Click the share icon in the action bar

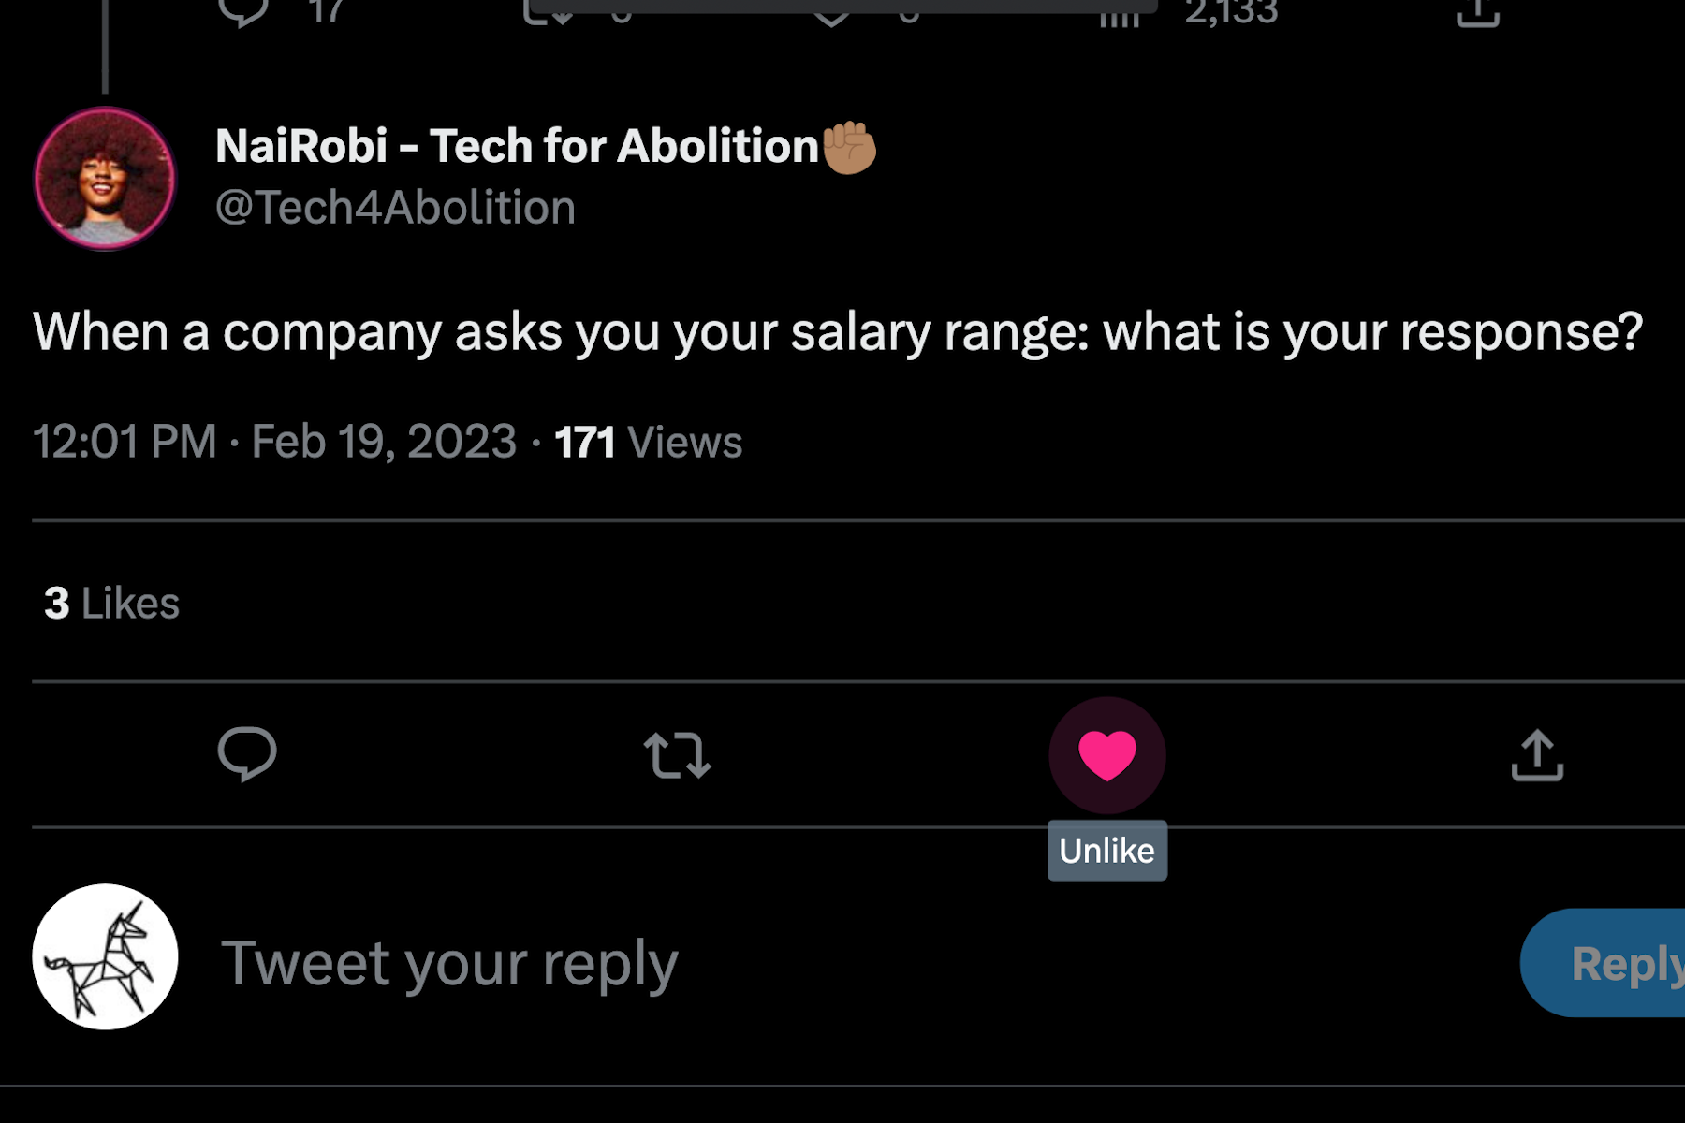pyautogui.click(x=1537, y=755)
